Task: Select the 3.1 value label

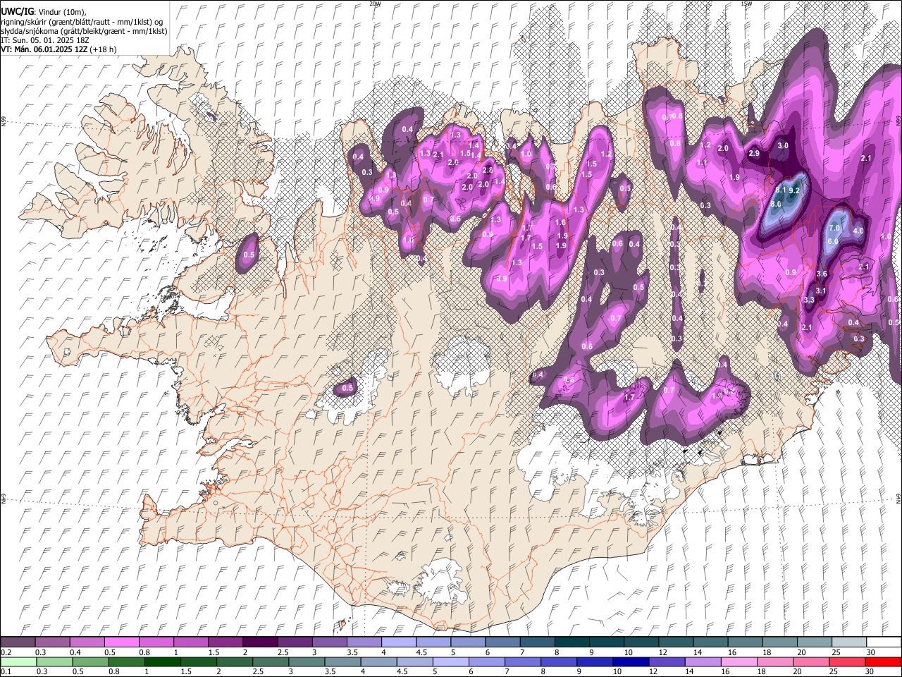Action: (x=820, y=291)
